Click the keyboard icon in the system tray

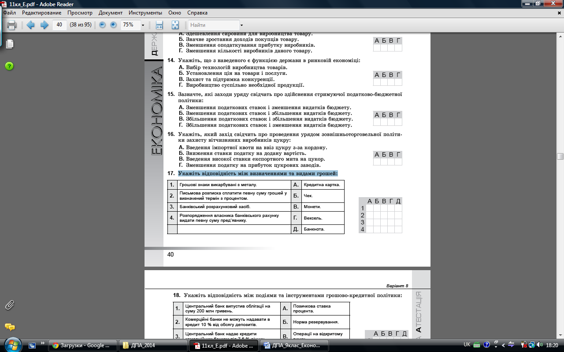coord(478,345)
